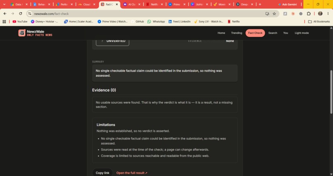Open the tab search chevron
The width and height of the screenshot is (333, 176).
[x=4, y=4]
